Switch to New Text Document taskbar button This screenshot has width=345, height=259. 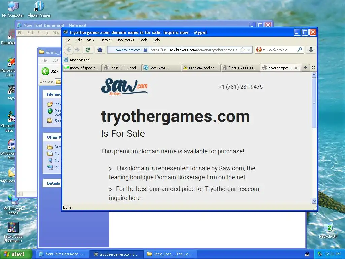click(62, 254)
